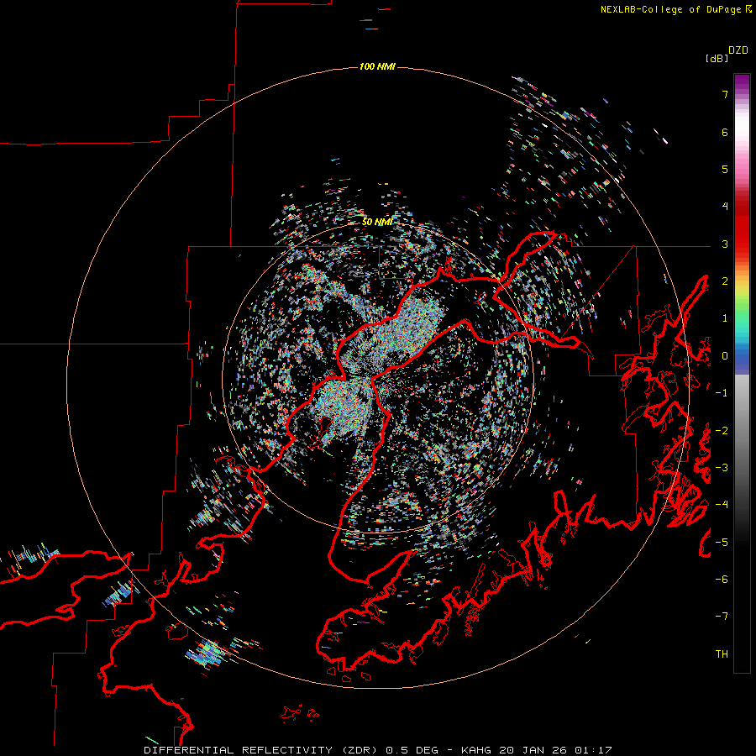Click the 50 NMI range ring label
Image resolution: width=756 pixels, height=756 pixels.
(x=377, y=222)
